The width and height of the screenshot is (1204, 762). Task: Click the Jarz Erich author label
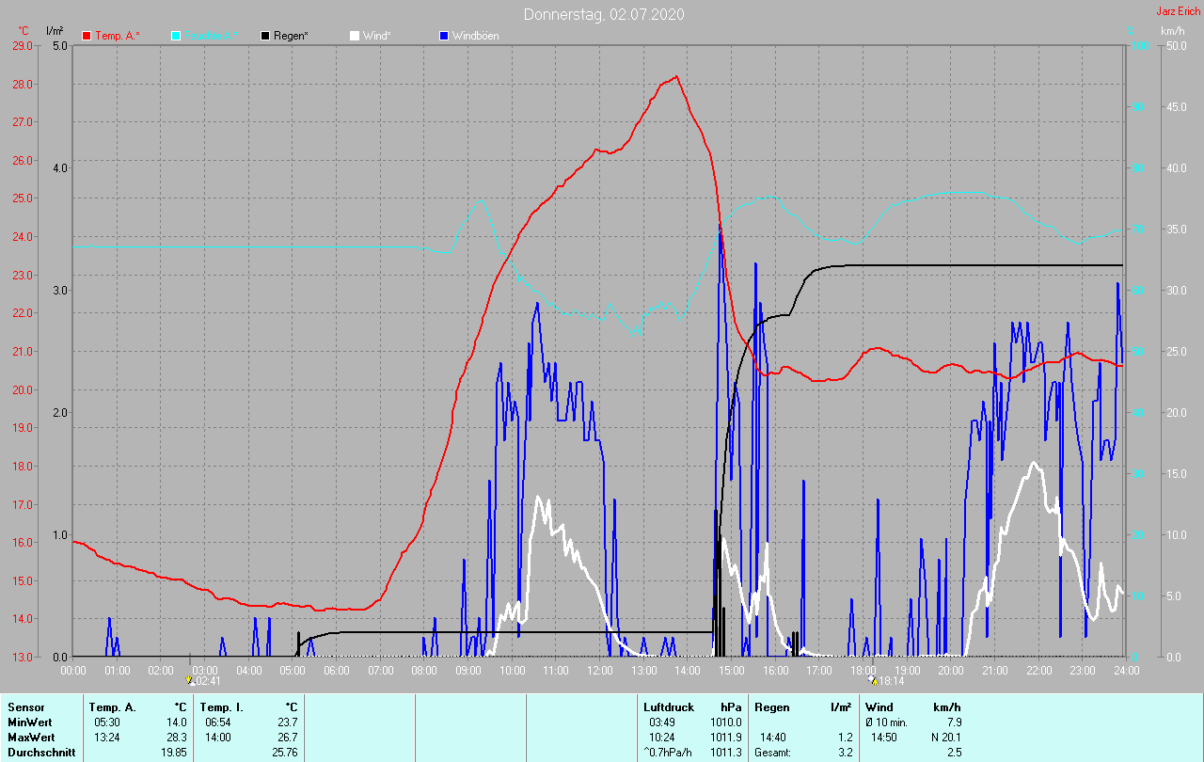pyautogui.click(x=1178, y=11)
